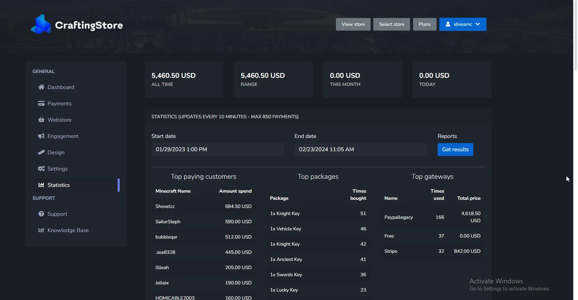Click the Engagement megaphone icon
Image resolution: width=578 pixels, height=300 pixels.
(41, 136)
